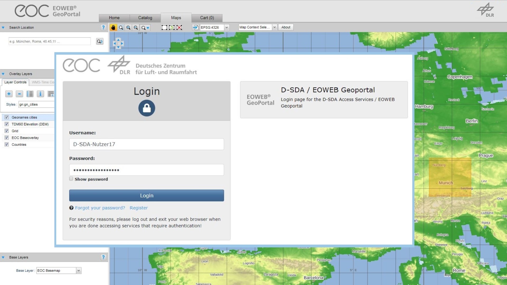Click the zoom out magnifier icon
The width and height of the screenshot is (507, 285).
click(136, 27)
